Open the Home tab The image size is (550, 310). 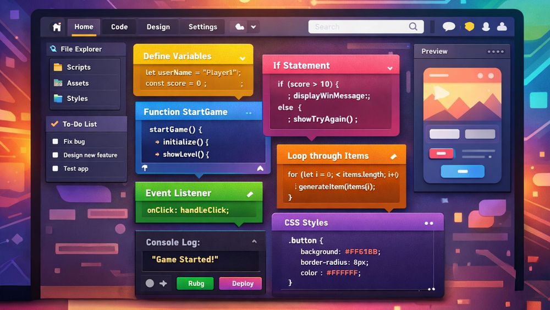(84, 26)
